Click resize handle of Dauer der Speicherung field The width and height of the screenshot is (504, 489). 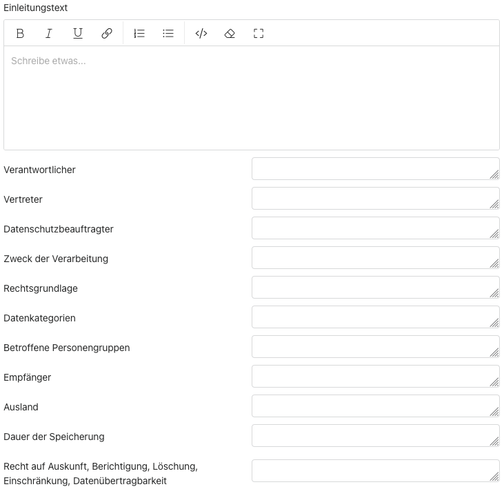(x=494, y=441)
